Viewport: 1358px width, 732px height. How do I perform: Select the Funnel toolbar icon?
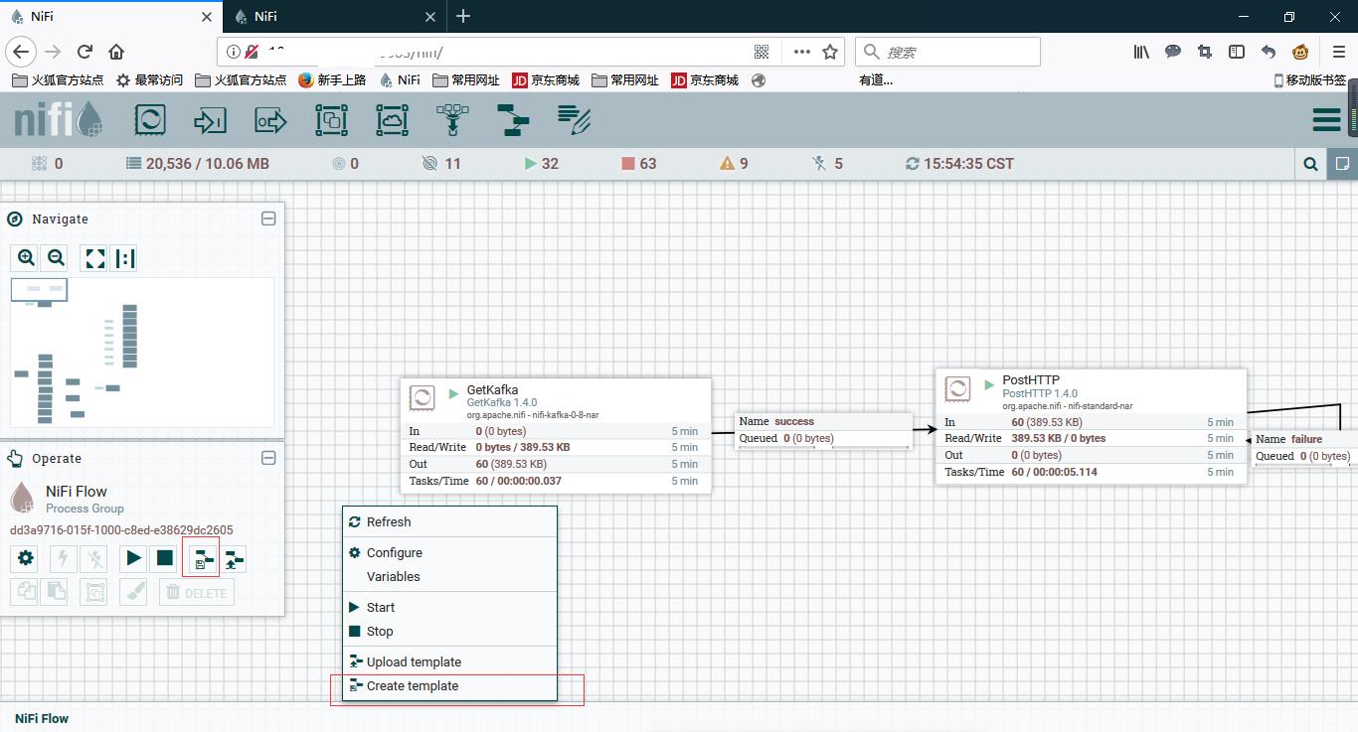click(452, 120)
